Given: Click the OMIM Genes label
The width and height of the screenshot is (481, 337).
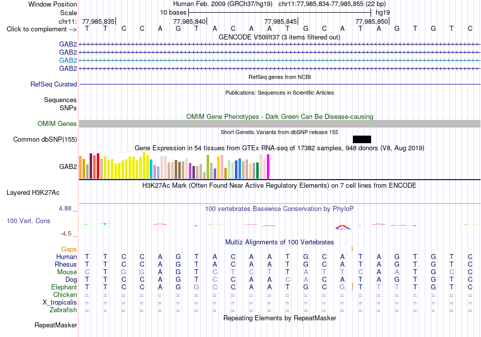Looking at the screenshot, I should pyautogui.click(x=57, y=123).
